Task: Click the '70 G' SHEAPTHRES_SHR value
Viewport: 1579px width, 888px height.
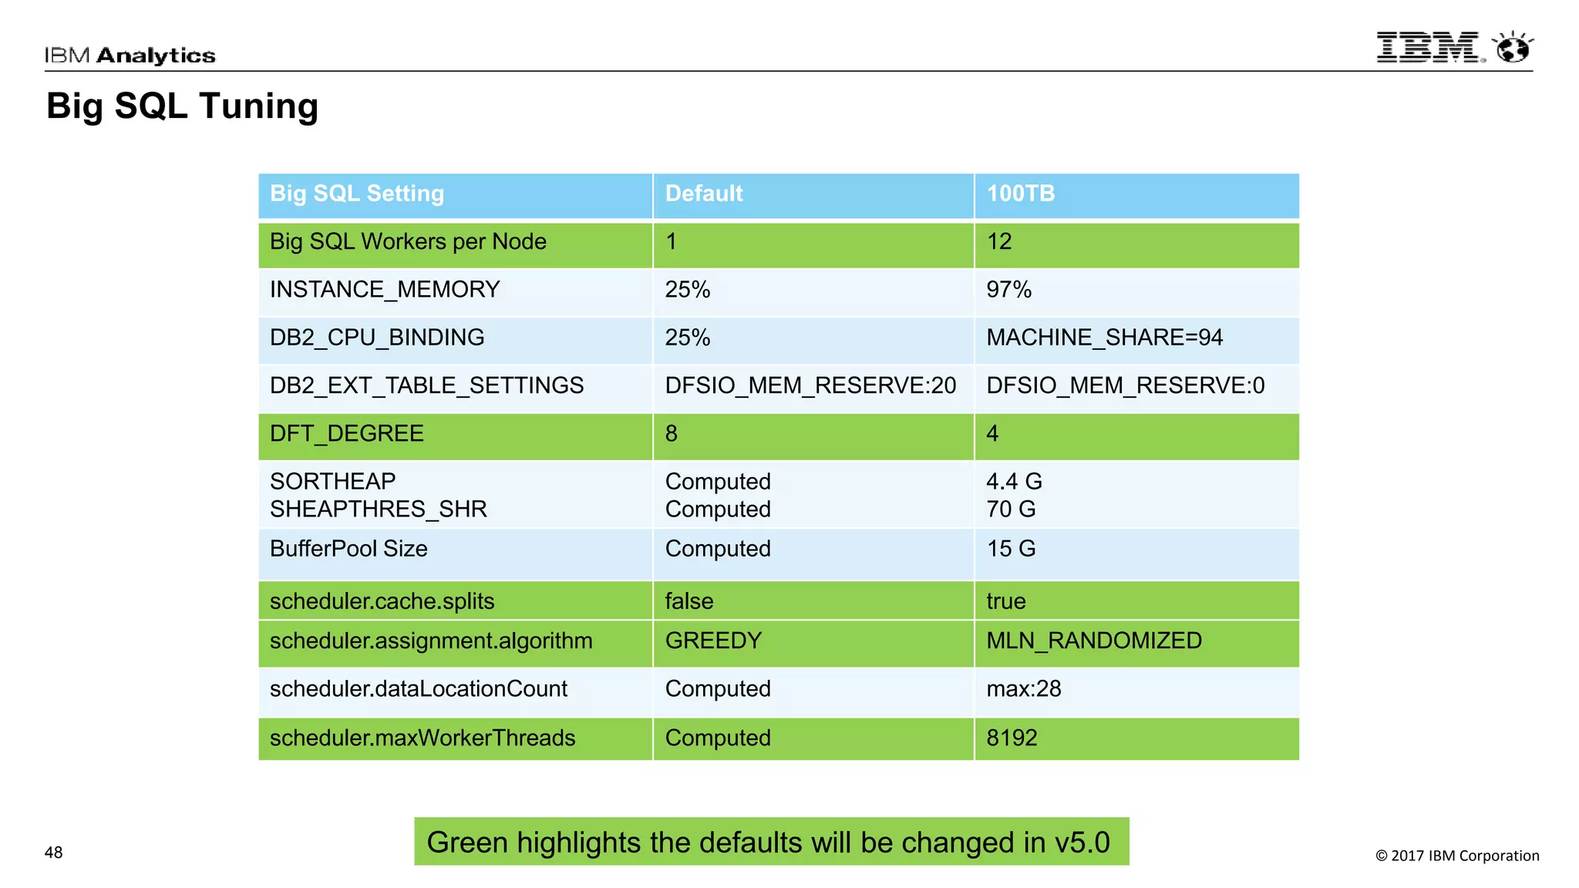Action: pyautogui.click(x=1011, y=509)
